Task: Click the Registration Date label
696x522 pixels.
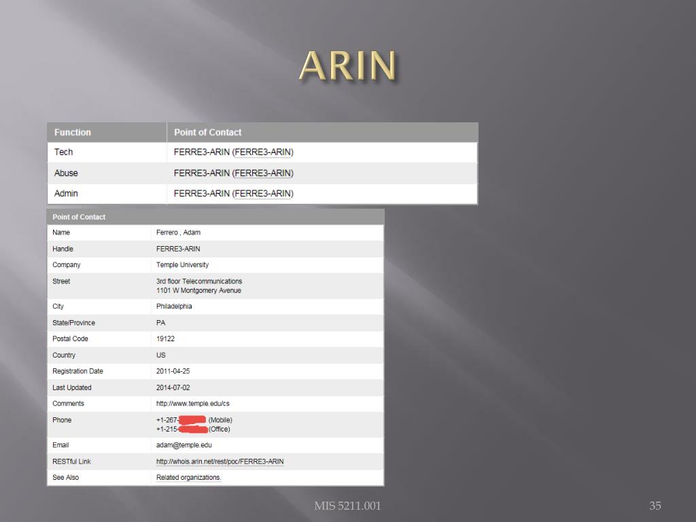Action: click(x=77, y=371)
